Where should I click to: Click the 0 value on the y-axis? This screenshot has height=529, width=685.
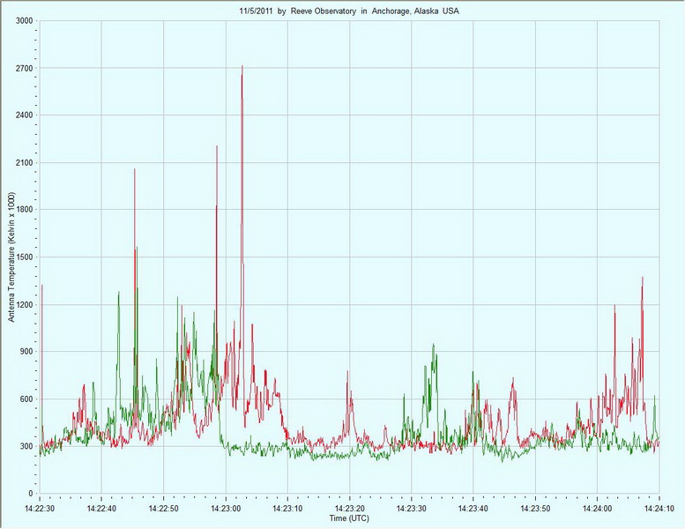[30, 494]
